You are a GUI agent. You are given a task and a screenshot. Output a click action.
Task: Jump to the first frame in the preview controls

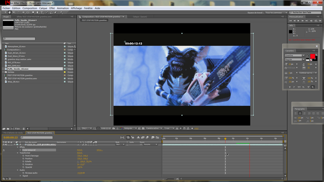(x=291, y=21)
